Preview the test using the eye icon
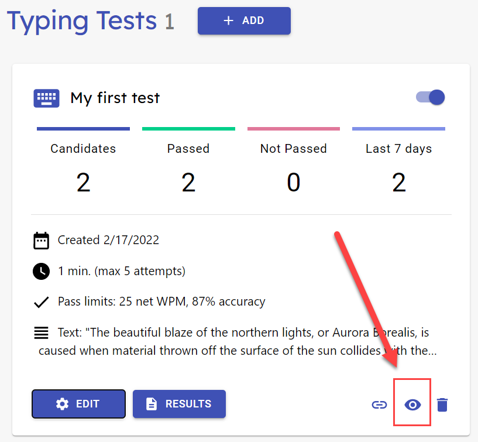 pos(412,404)
